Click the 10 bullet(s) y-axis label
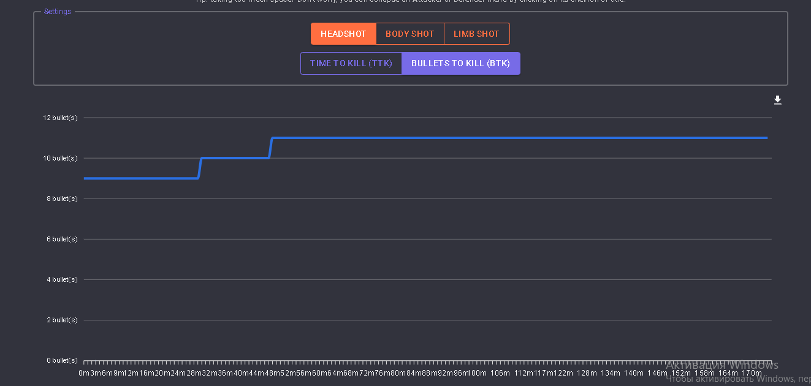This screenshot has height=386, width=811. [60, 158]
